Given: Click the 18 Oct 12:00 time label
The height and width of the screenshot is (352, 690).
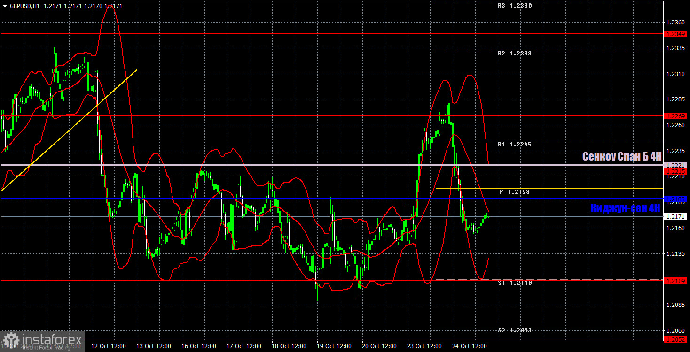Looking at the screenshot, I should click(289, 346).
